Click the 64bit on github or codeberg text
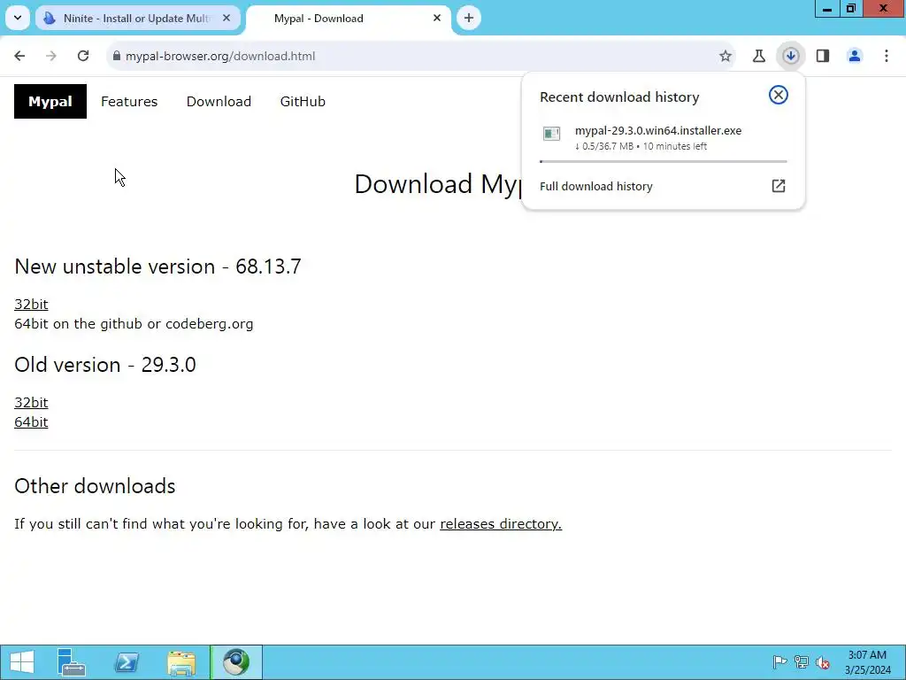The height and width of the screenshot is (680, 906). point(134,324)
